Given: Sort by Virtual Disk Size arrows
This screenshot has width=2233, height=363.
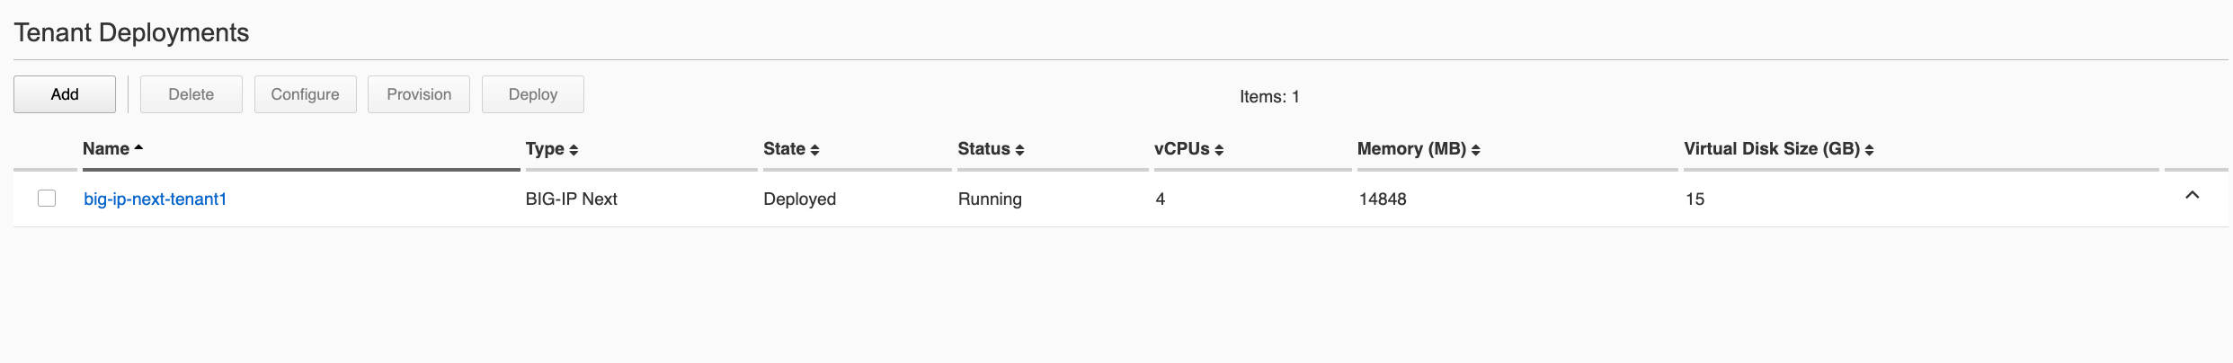Looking at the screenshot, I should tap(1869, 150).
